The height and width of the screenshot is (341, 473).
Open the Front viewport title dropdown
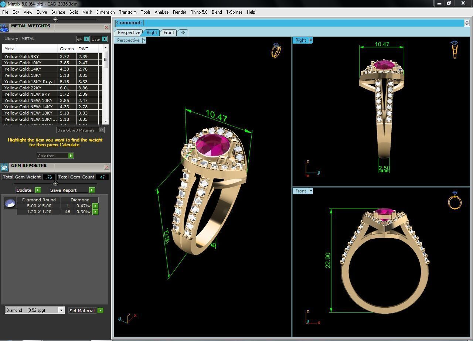pos(311,191)
